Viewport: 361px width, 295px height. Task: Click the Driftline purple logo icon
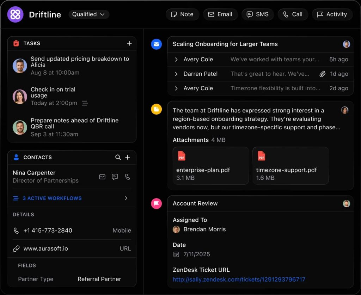[15, 14]
